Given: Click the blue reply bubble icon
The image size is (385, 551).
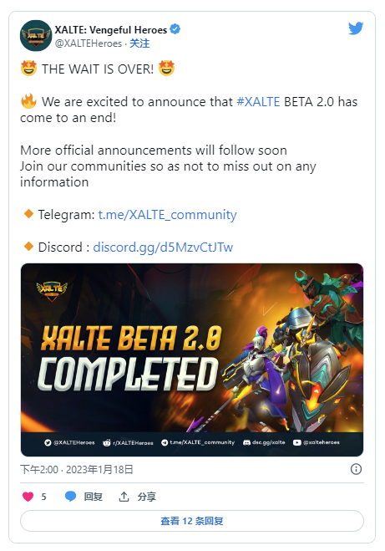Looking at the screenshot, I should pos(70,496).
